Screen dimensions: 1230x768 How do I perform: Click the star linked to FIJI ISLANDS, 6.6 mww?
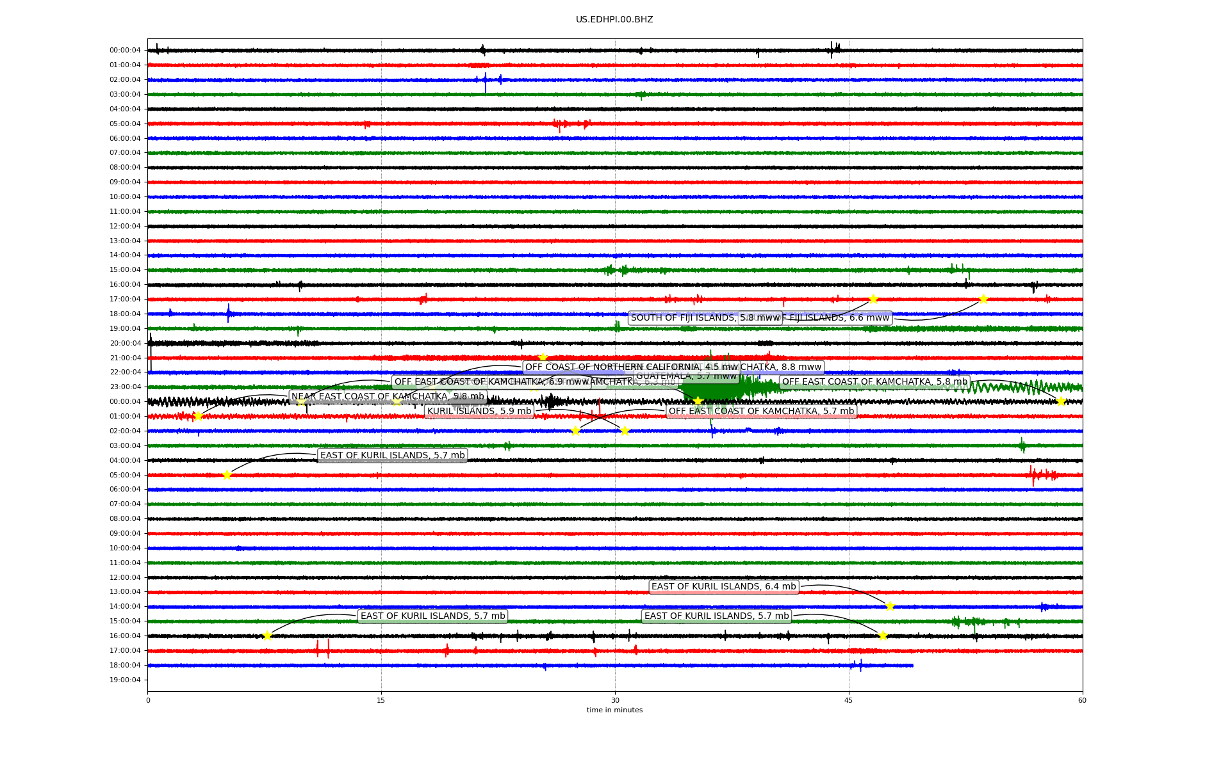coord(983,299)
